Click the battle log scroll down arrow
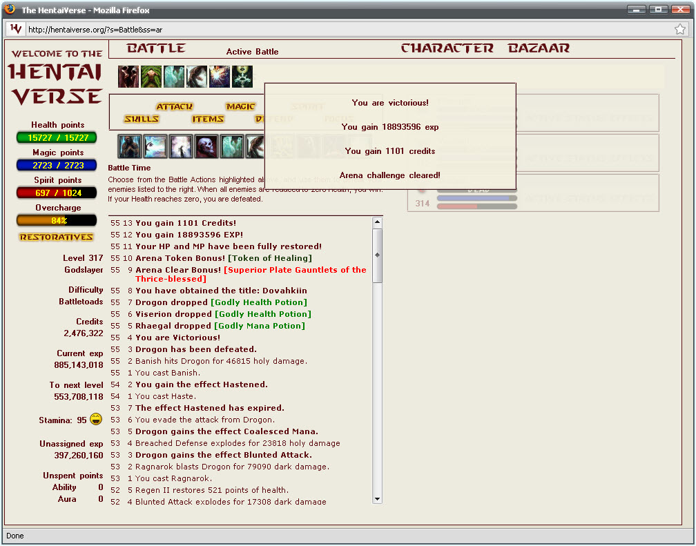696x546 pixels. 377,499
